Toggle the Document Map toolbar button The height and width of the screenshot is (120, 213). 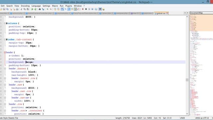click(x=76, y=9)
